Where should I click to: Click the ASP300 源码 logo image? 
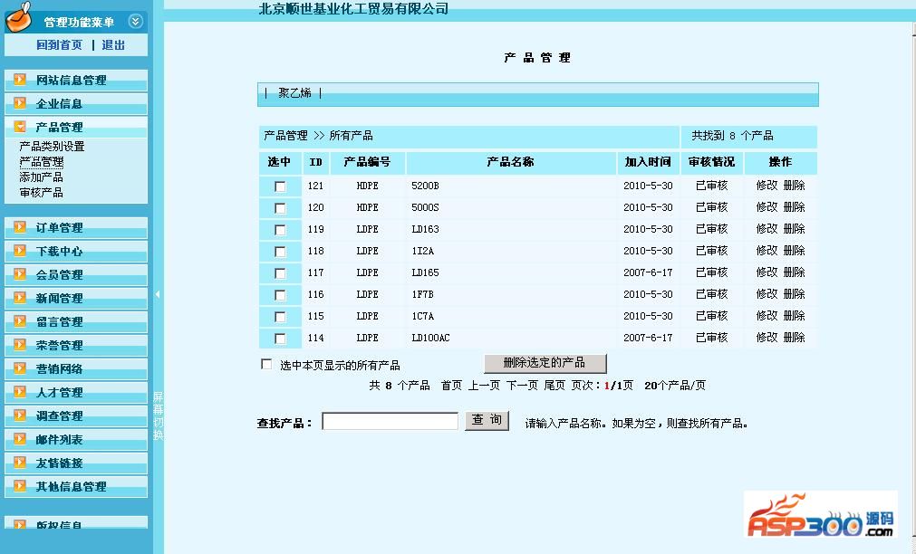pos(820,514)
